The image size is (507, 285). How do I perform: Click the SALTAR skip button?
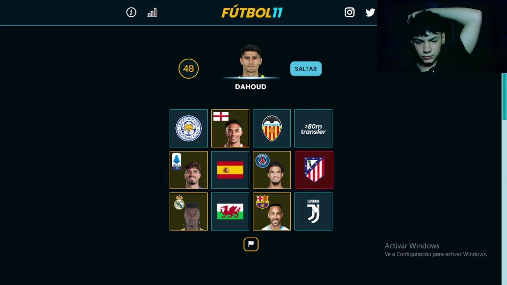306,68
